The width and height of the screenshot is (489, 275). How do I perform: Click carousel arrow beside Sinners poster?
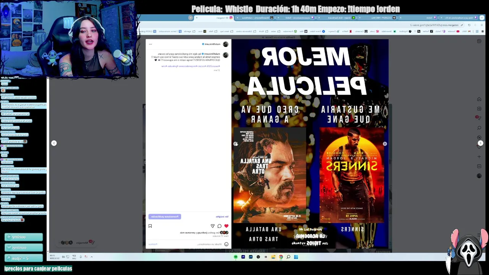coord(385,144)
